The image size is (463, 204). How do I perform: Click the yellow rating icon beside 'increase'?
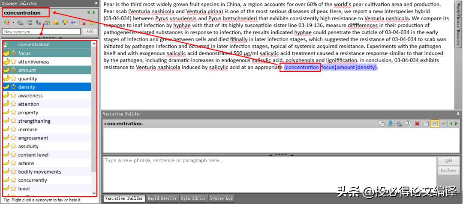pos(6,129)
